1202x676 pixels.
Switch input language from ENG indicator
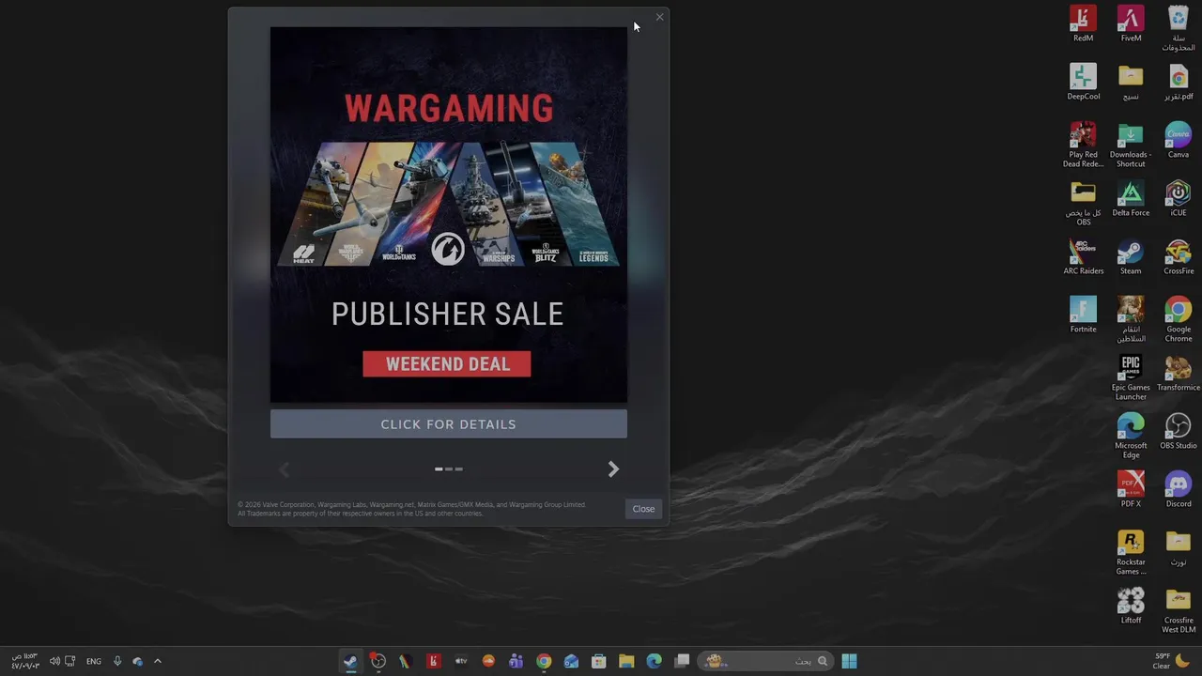(94, 661)
